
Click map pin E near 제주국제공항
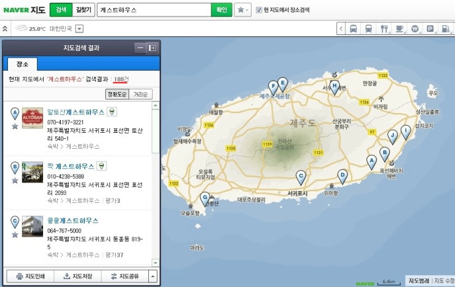point(283,84)
